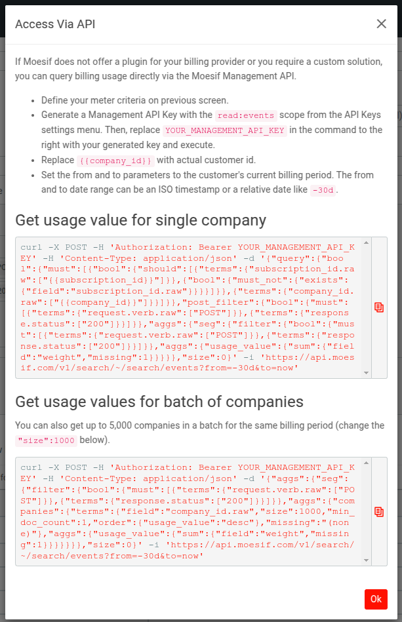Screen dimensions: 402x622
Task: Copy the single company curl command
Action: click(x=379, y=306)
